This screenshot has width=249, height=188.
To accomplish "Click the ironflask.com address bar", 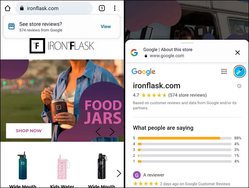I will pyautogui.click(x=54, y=8).
